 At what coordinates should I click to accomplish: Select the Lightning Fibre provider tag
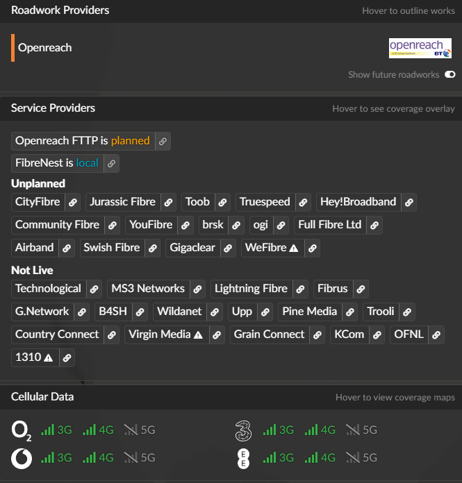coord(251,289)
